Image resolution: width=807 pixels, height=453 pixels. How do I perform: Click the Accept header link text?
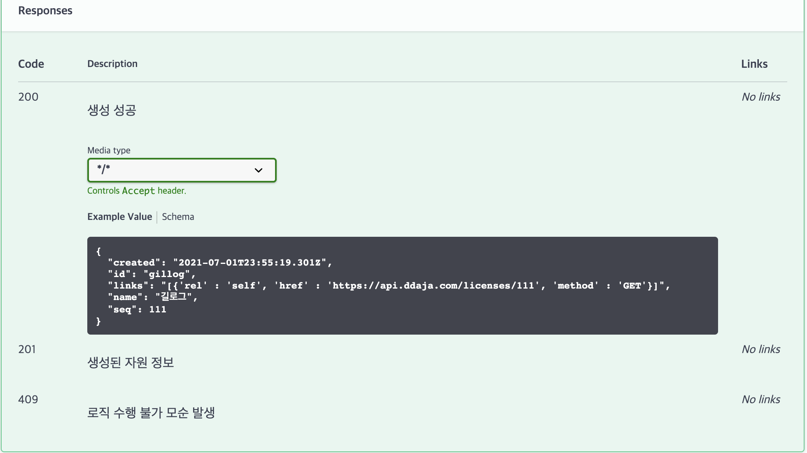[x=138, y=191]
